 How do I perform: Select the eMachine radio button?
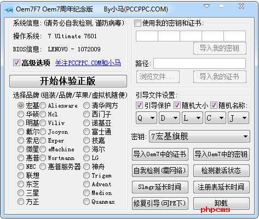[x=43, y=149]
